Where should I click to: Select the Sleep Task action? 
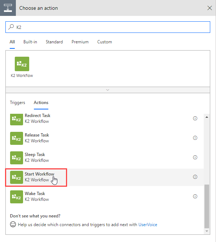(x=105, y=158)
